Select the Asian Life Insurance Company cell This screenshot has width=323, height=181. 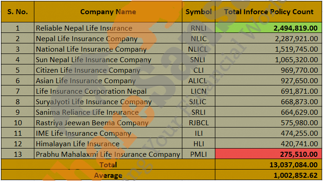108,80
